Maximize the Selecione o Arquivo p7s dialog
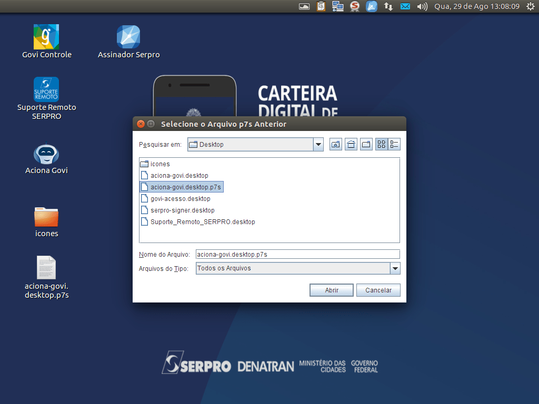This screenshot has height=404, width=539. 151,124
